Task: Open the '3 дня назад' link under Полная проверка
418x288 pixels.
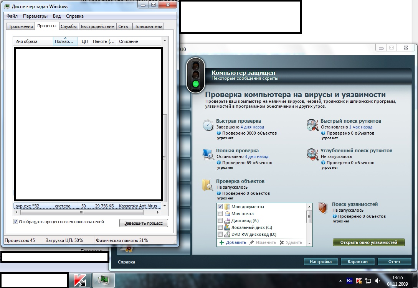Action: click(x=256, y=156)
